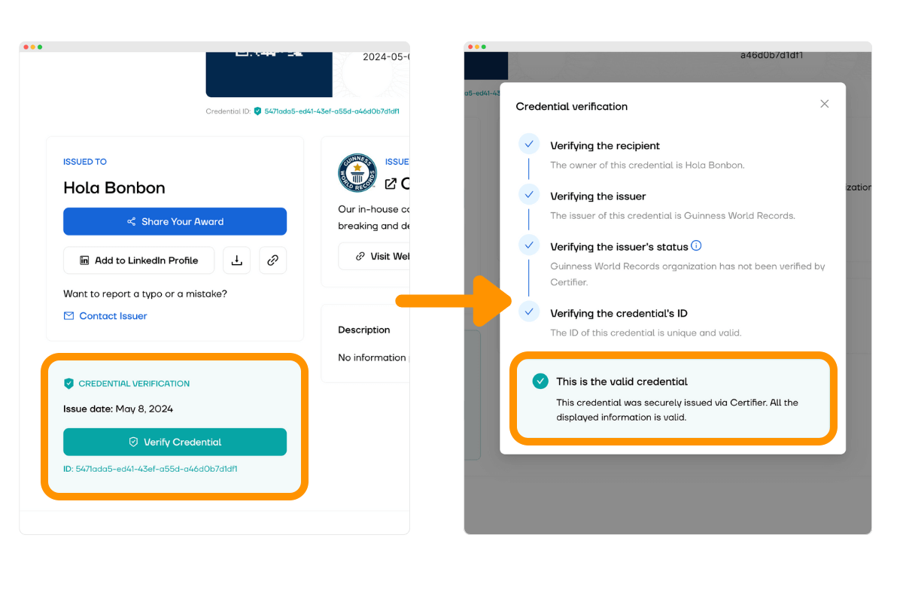This screenshot has height=602, width=903.
Task: Open the Contact Issuer link
Action: [113, 316]
